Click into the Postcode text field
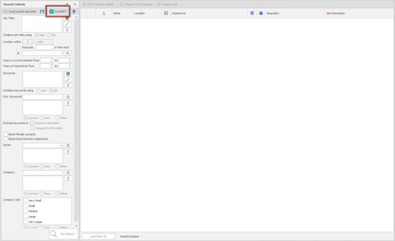The image size is (395, 241). click(x=44, y=47)
